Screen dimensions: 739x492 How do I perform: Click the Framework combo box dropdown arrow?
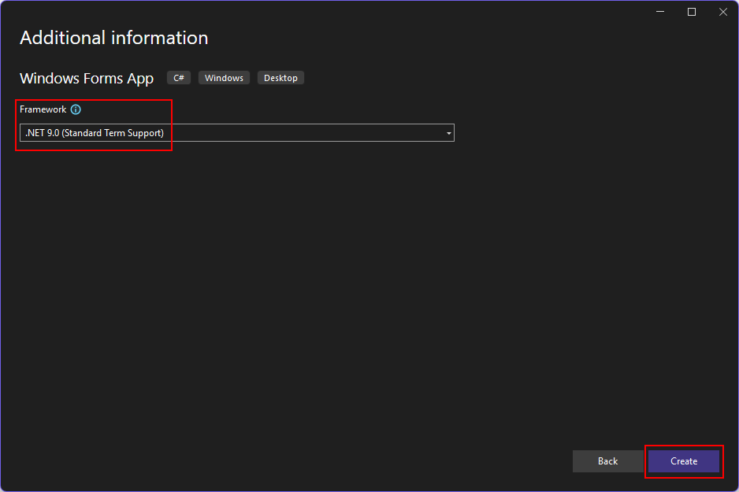tap(448, 132)
